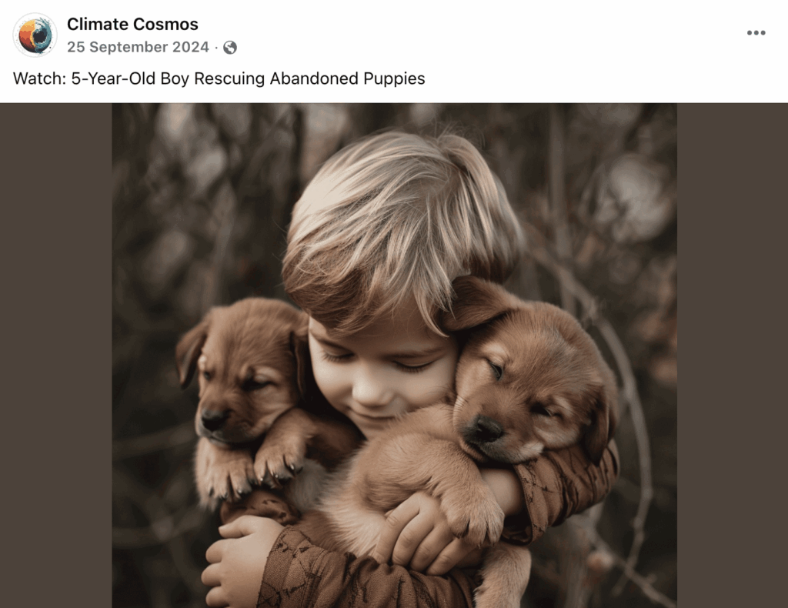Click the boy's hand at the bottom left

tap(236, 558)
